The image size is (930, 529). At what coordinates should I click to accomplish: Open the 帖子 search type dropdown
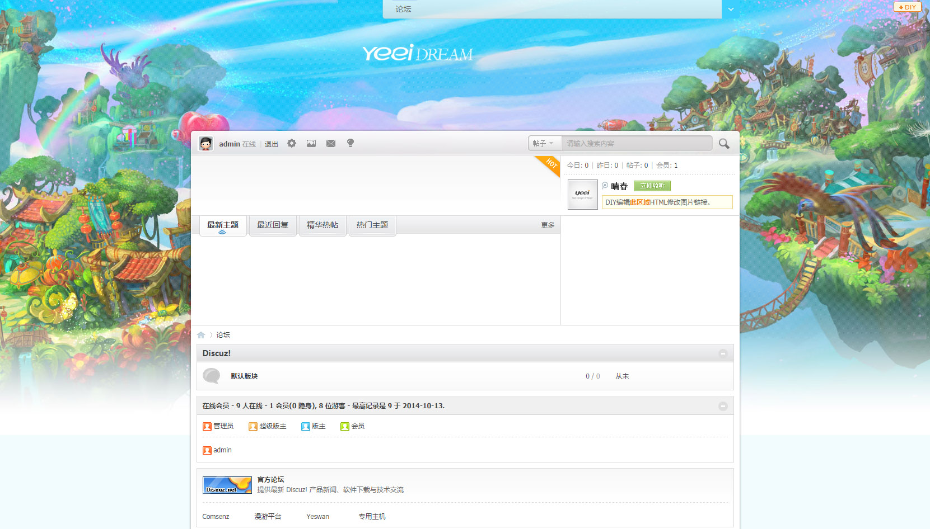pyautogui.click(x=544, y=143)
